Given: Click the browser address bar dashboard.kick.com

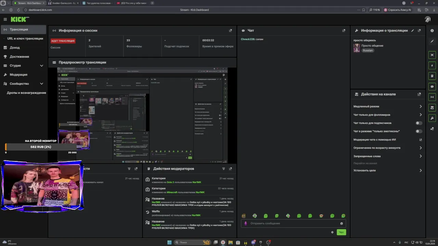Looking at the screenshot, I should (40, 10).
